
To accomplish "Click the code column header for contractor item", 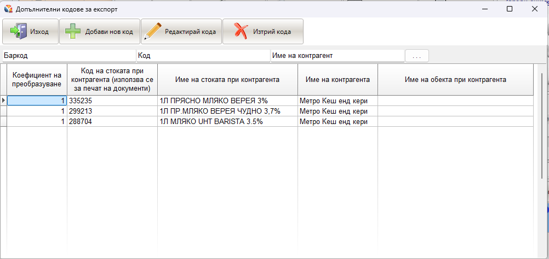I will [112, 80].
